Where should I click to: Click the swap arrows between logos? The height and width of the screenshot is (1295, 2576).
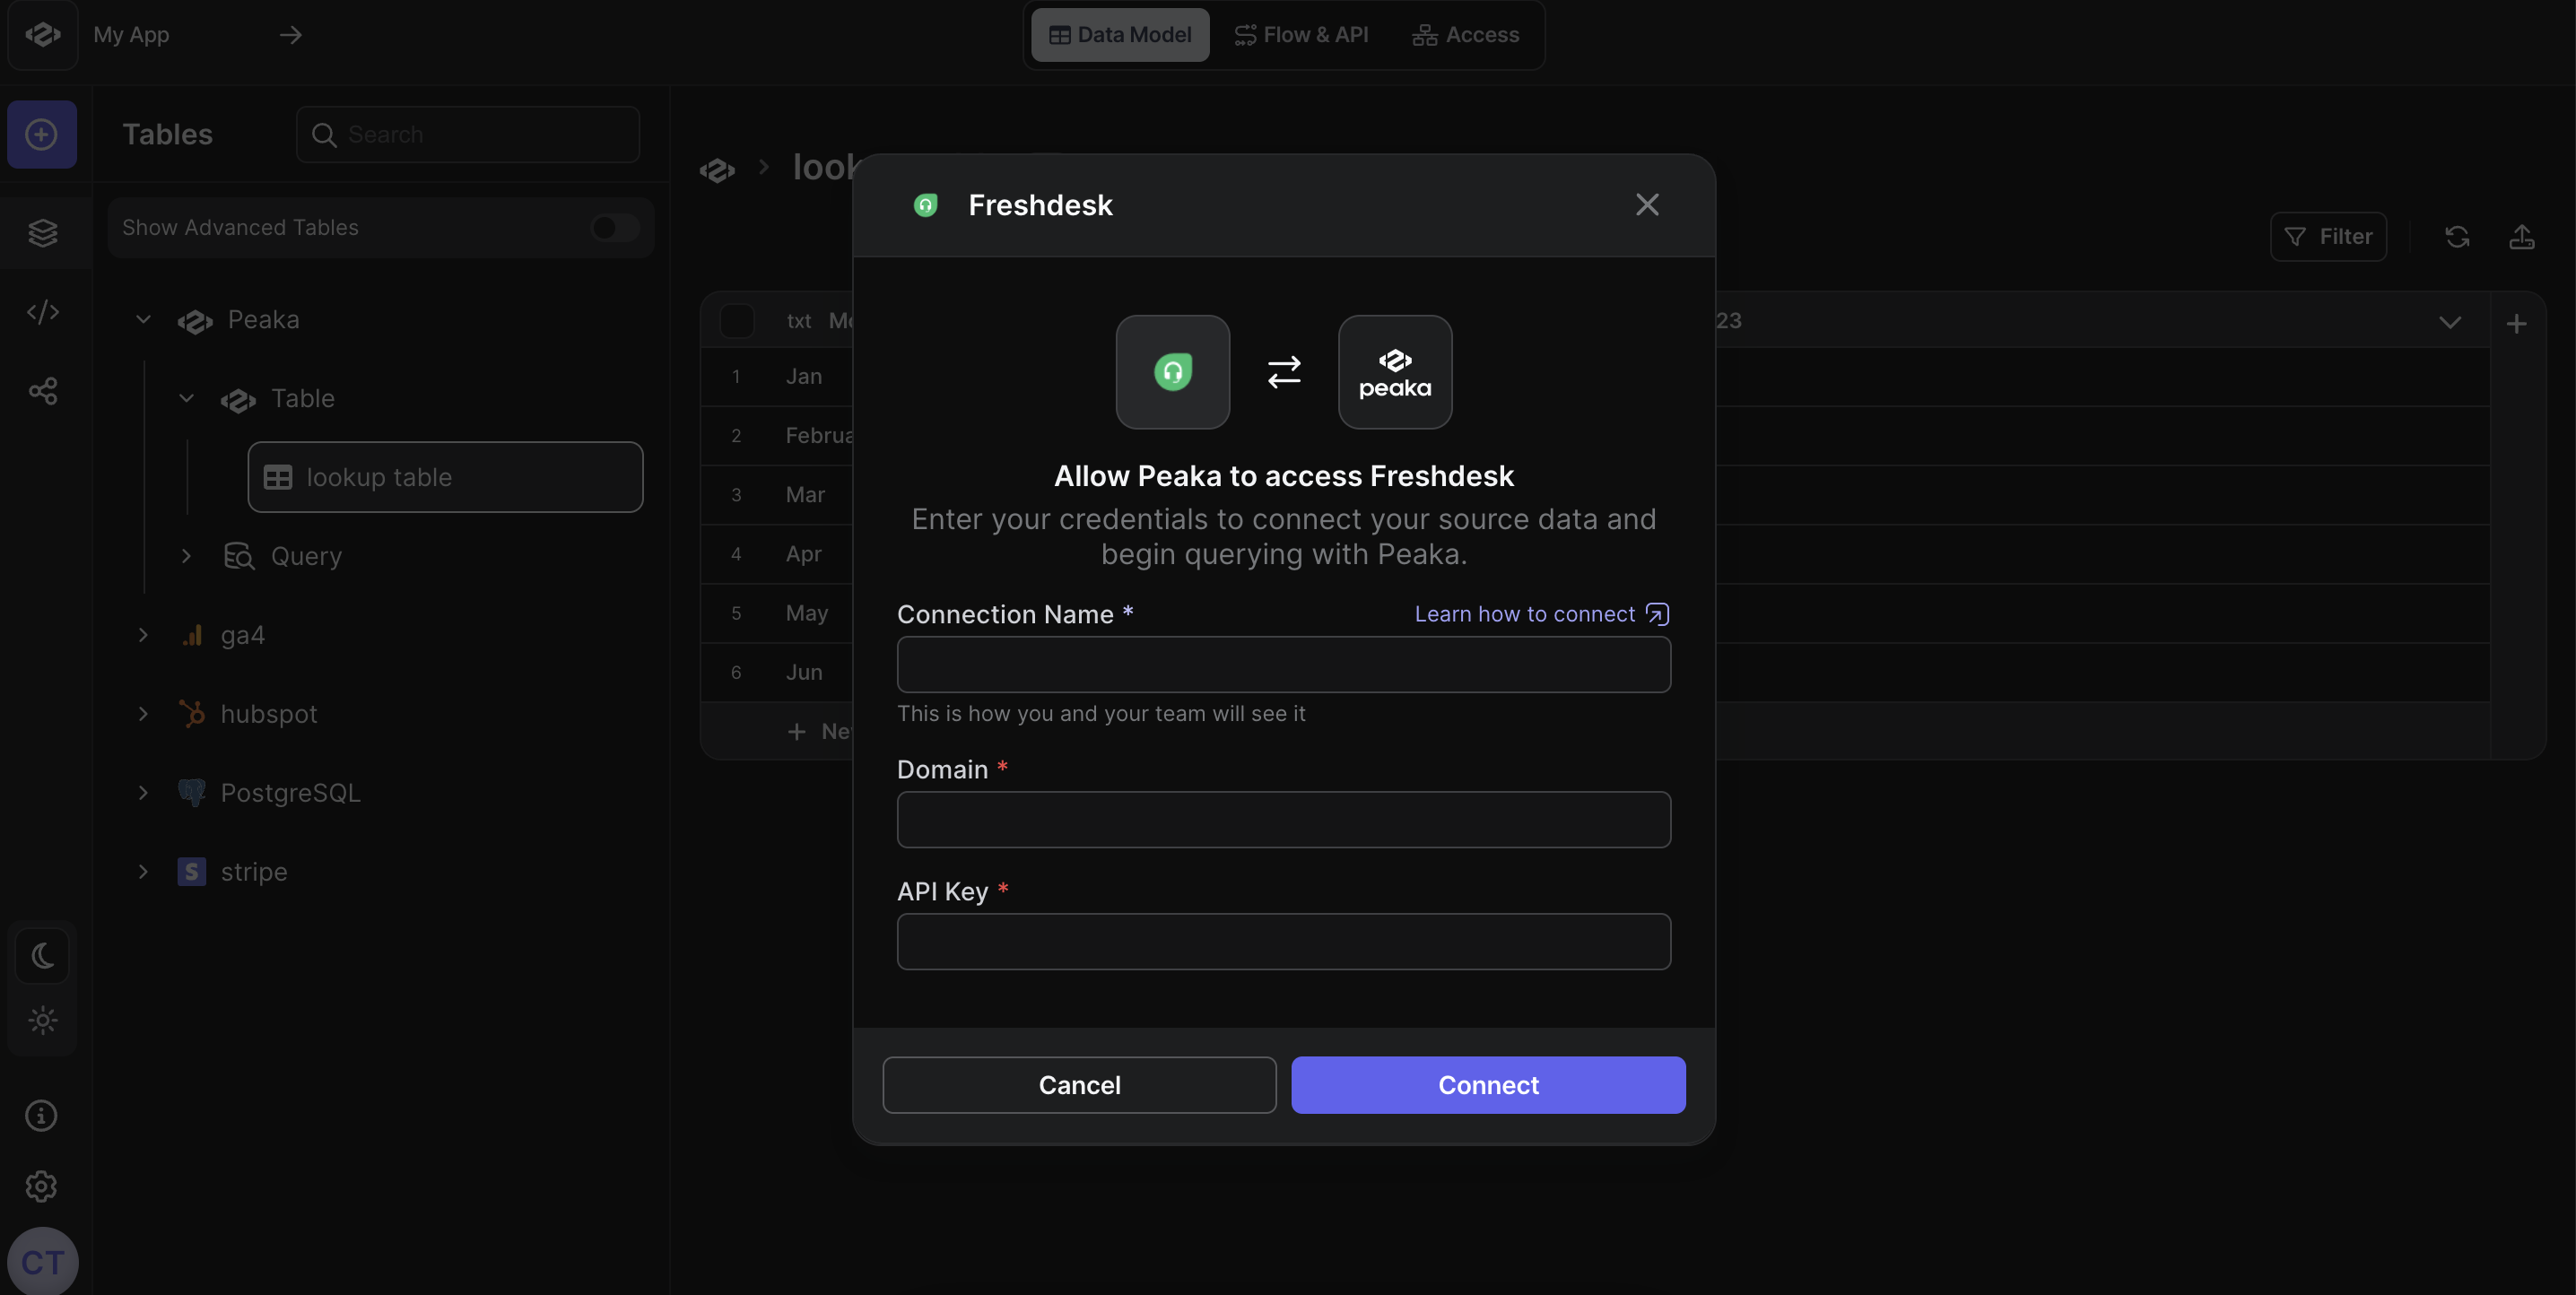pyautogui.click(x=1284, y=372)
